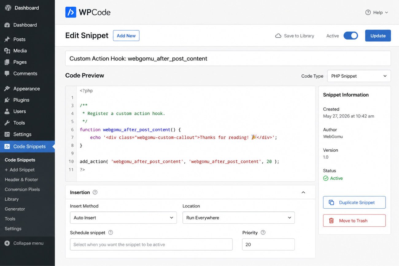Click the Users person icon
Viewport: 399px width, 266px height.
click(x=7, y=111)
